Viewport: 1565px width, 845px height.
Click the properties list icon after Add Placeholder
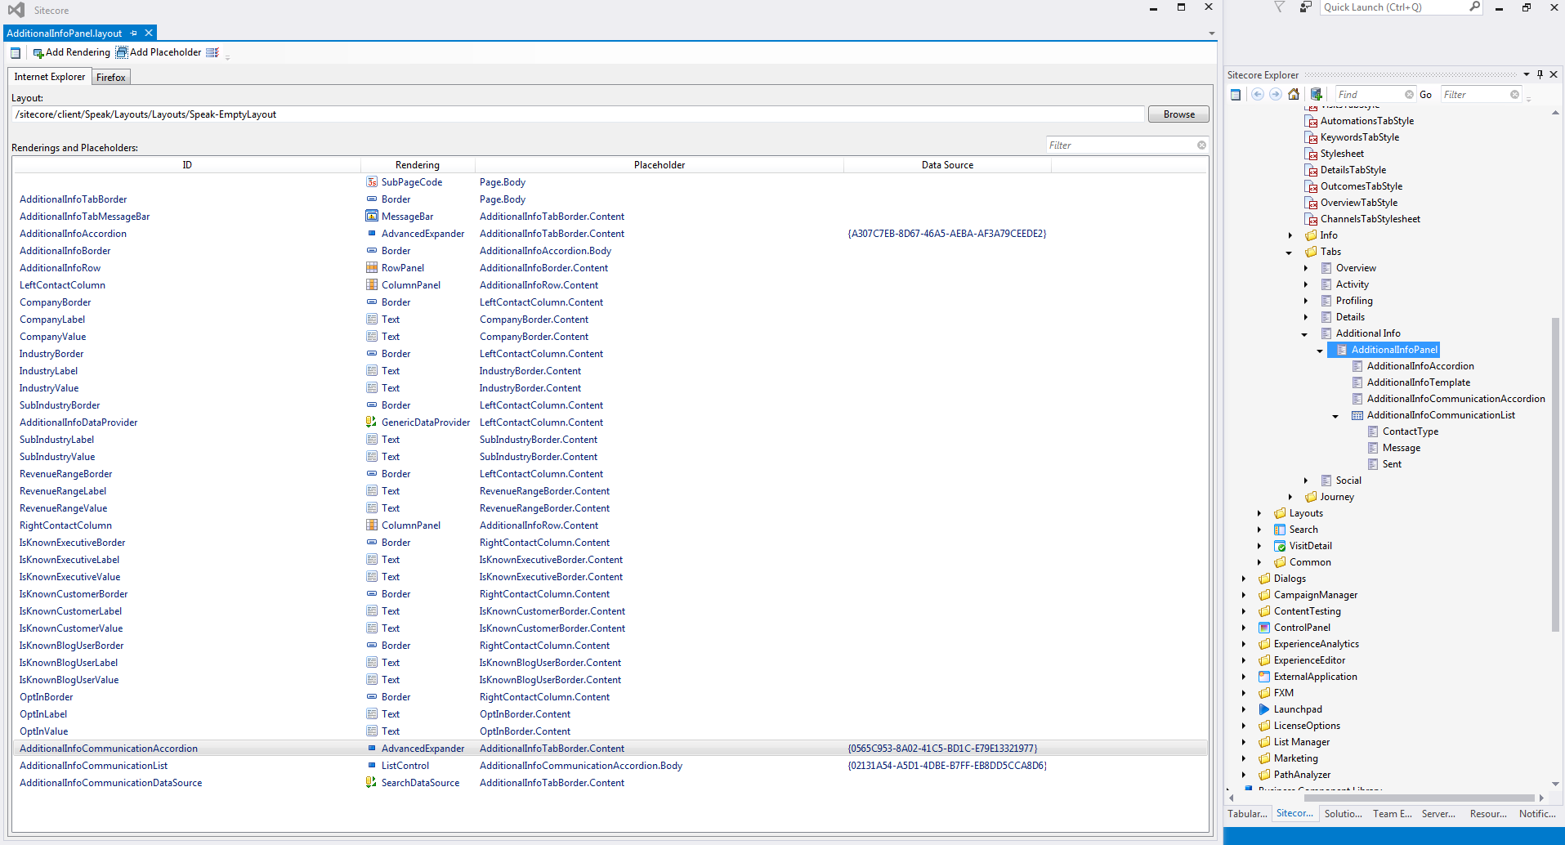coord(212,52)
